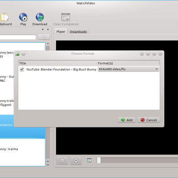Close the Choose Format dialog with X
Viewport: 178px width, 178px height.
pos(160,53)
